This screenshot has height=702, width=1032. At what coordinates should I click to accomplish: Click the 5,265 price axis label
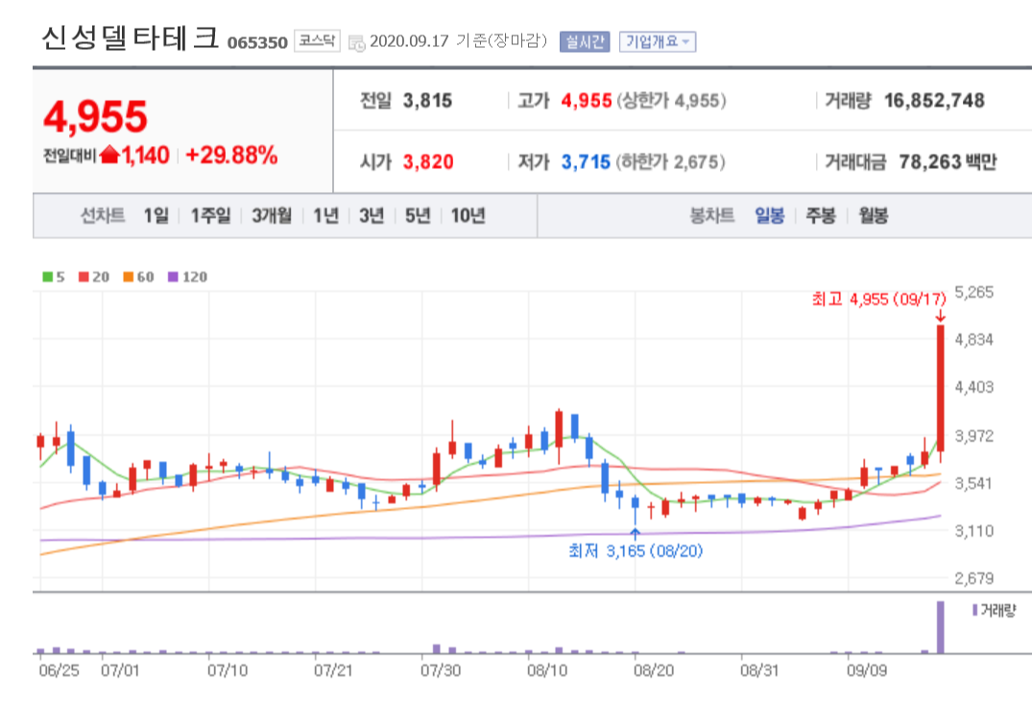pyautogui.click(x=974, y=292)
